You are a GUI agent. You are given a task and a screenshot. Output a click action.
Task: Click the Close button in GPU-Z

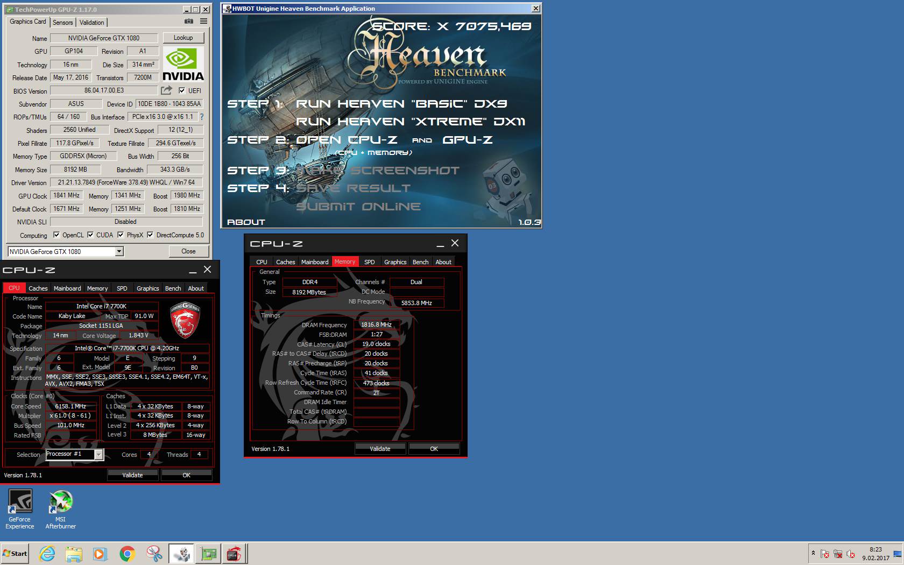pos(188,251)
